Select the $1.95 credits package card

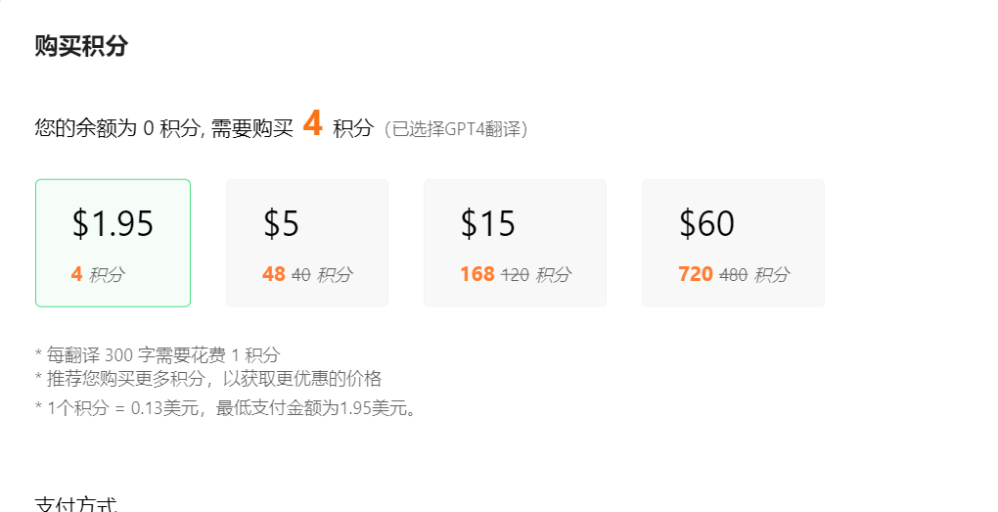113,243
